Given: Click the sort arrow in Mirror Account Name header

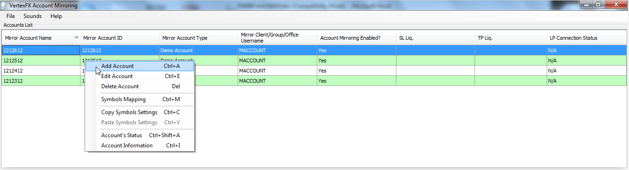Looking at the screenshot, I should (76, 38).
